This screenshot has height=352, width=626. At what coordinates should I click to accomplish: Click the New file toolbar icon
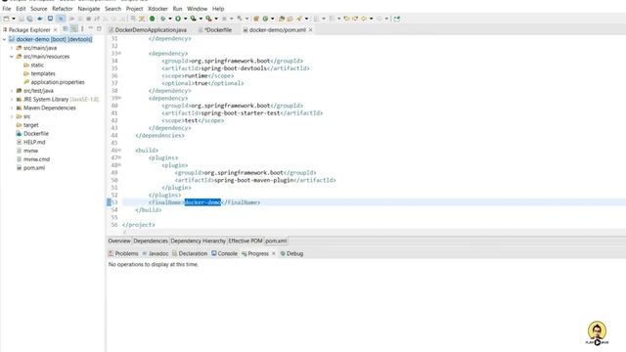(x=6, y=19)
